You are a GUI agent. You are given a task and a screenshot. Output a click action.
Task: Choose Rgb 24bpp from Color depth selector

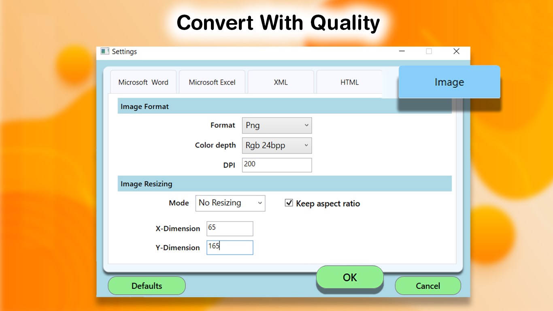click(276, 145)
